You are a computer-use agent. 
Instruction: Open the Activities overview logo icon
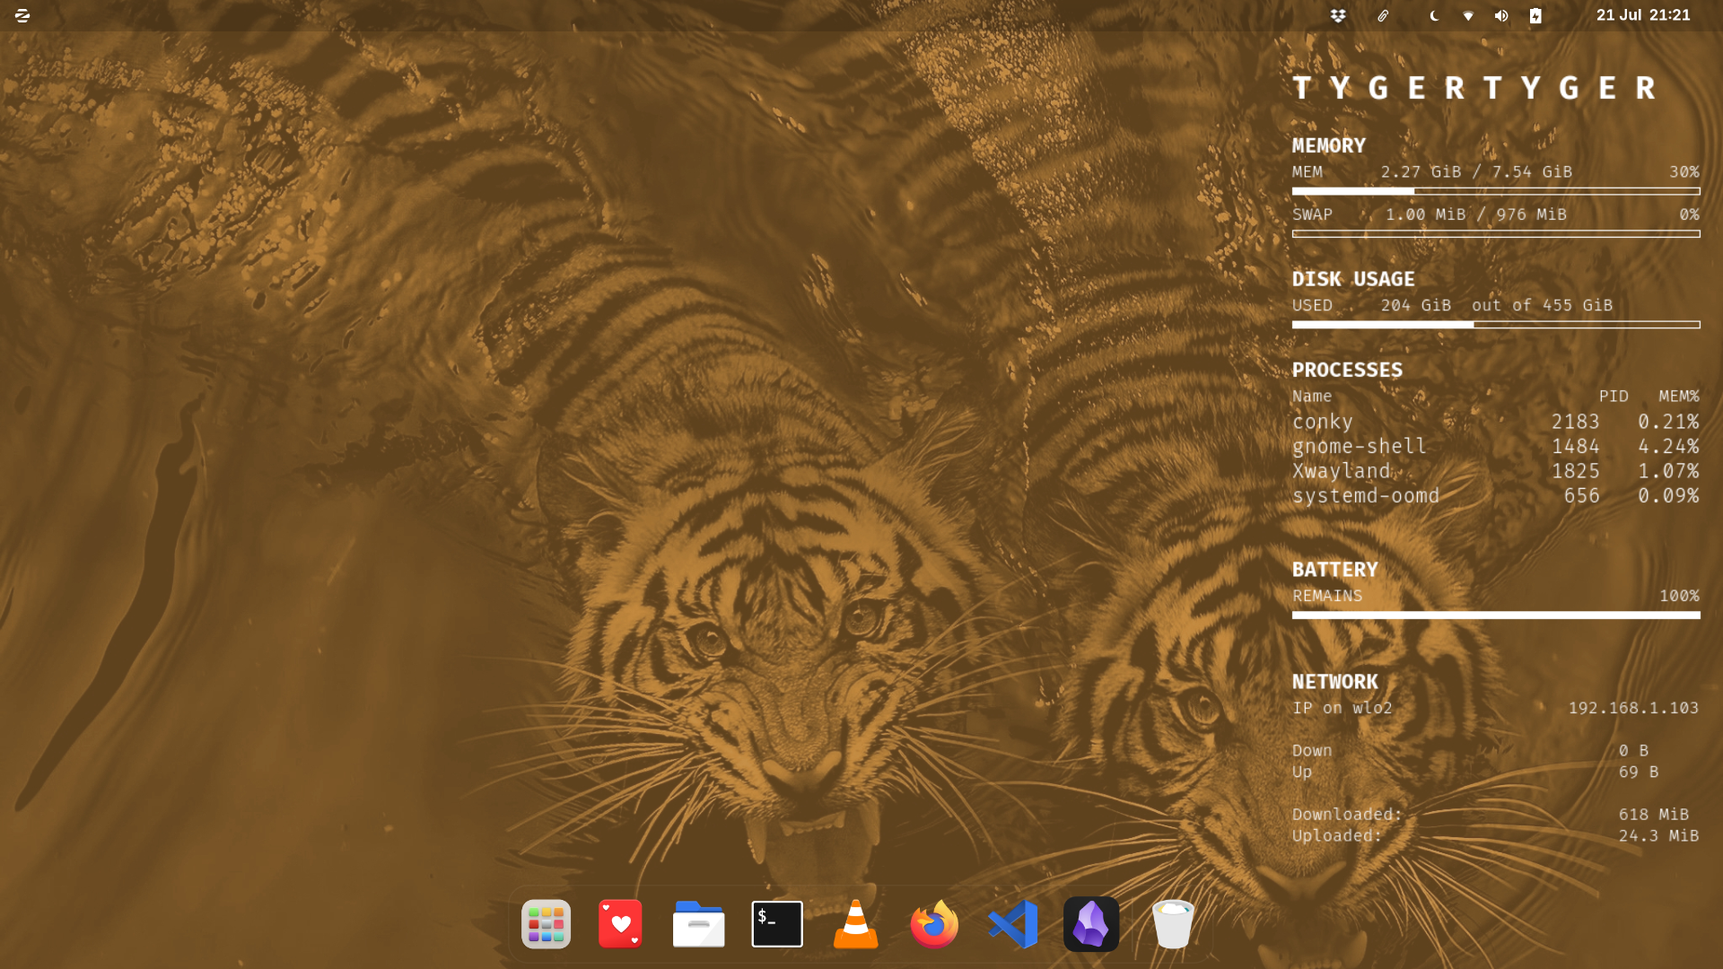point(22,15)
